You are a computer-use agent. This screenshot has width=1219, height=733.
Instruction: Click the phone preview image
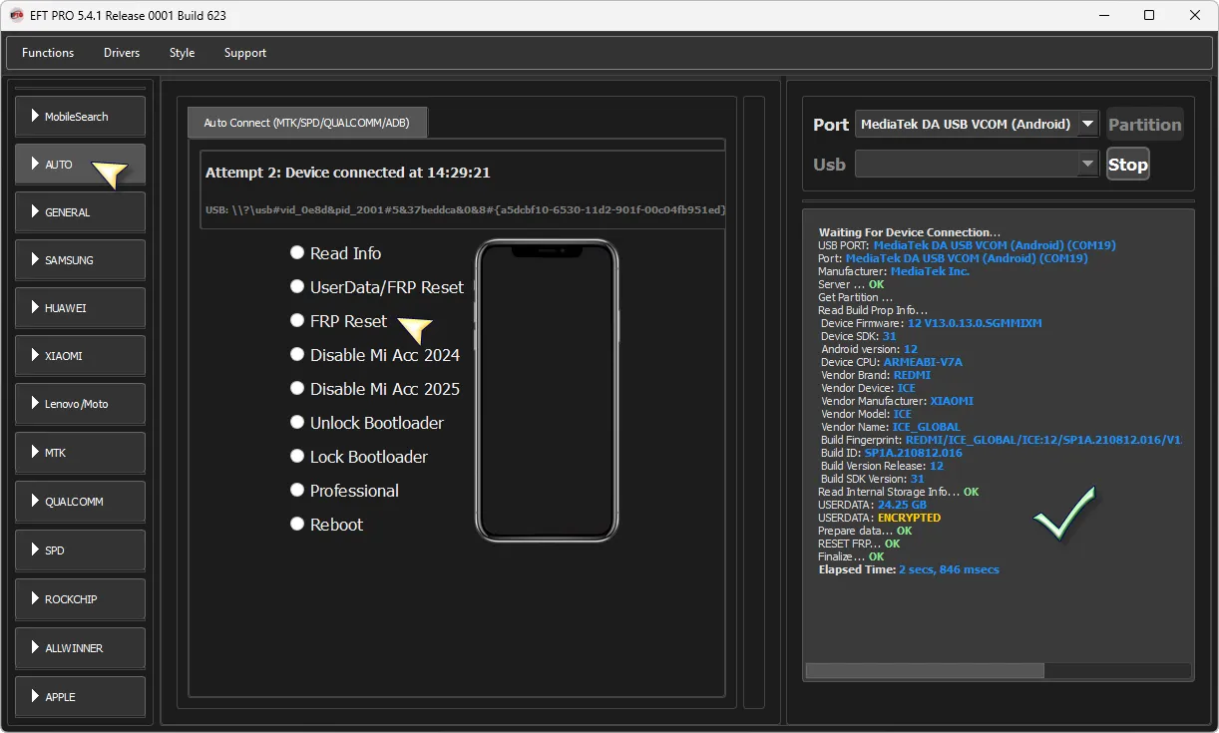coord(546,391)
